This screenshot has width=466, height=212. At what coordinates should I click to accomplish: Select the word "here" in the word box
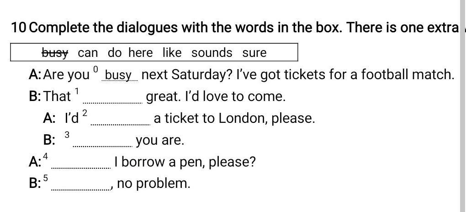click(140, 53)
